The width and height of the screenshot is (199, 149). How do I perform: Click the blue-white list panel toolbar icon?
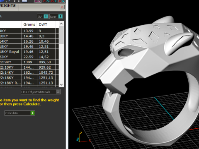coord(24,1)
